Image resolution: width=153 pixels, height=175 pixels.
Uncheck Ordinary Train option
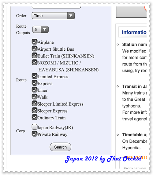pyautogui.click(x=35, y=117)
